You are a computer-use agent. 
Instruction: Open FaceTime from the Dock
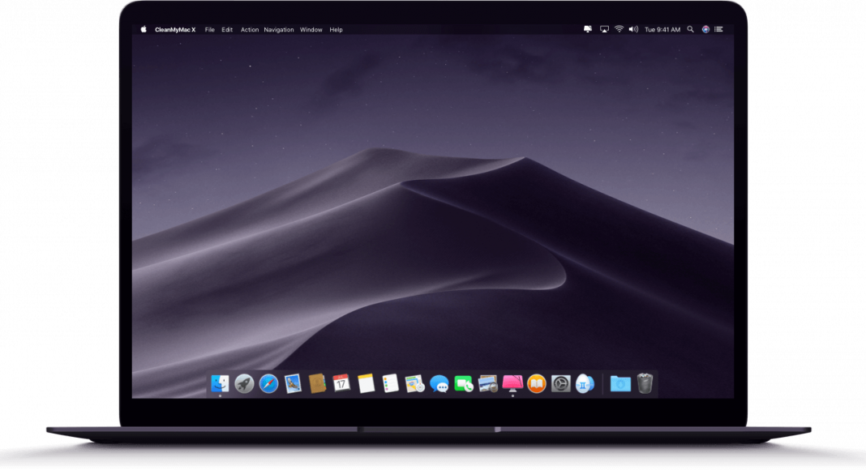(463, 383)
